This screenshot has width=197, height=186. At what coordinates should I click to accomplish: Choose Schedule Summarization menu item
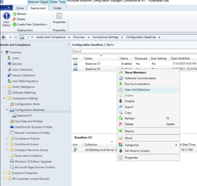148,78
